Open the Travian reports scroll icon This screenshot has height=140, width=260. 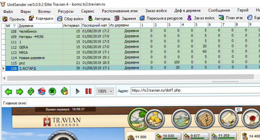tap(228, 119)
